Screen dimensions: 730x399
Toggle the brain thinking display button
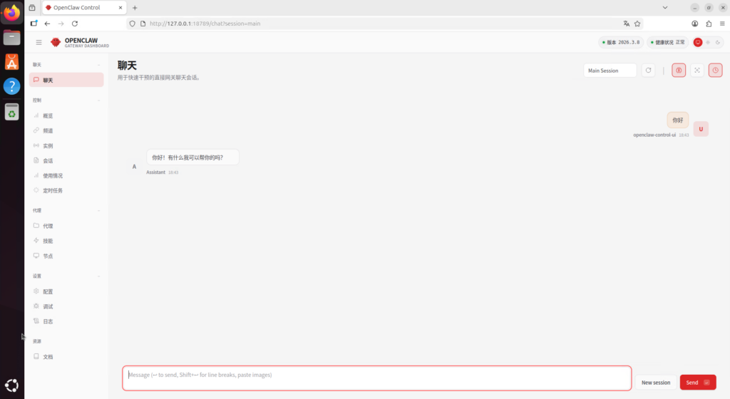[x=679, y=71]
